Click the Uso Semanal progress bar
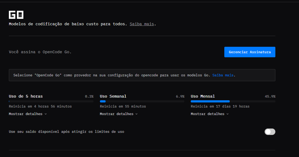This screenshot has width=299, height=157. [x=142, y=102]
